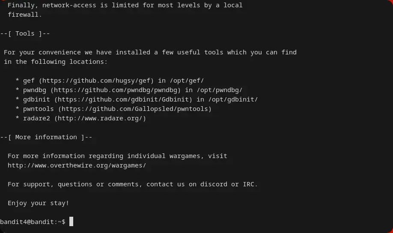Open the Gallopsled/pwntools GitHub link

point(135,109)
